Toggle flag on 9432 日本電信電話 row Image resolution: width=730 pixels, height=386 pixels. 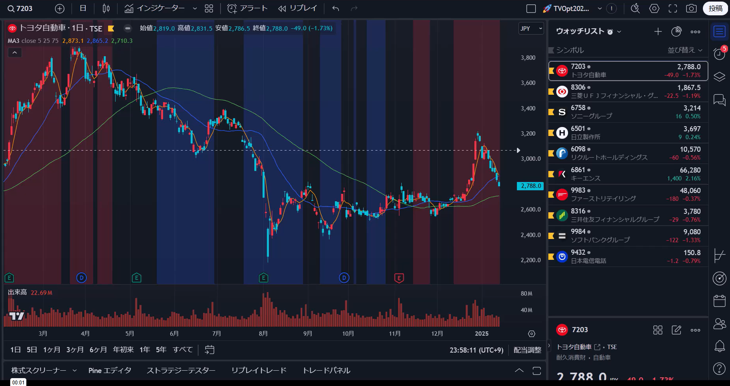(551, 257)
